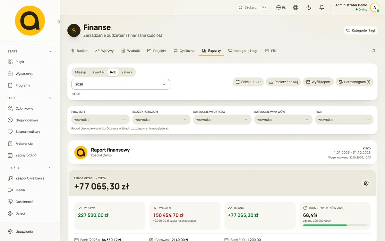Viewport: 385px width, 241px height.
Task: Toggle dark mode with the moon icon
Action: 309,7
